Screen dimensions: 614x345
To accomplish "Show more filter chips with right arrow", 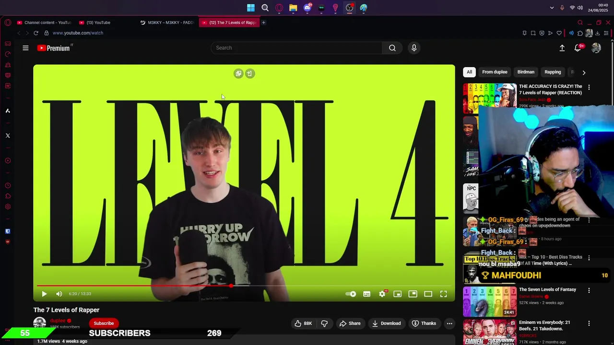I will [584, 72].
